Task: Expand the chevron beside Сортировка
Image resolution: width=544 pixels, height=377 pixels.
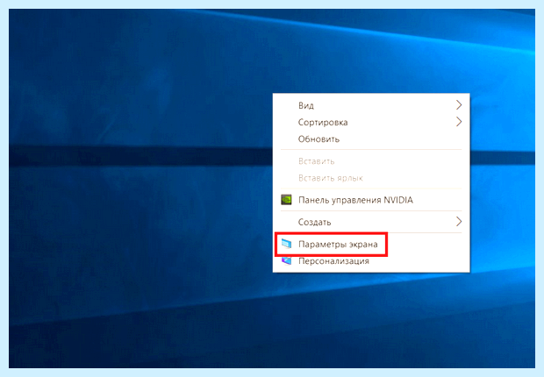Action: (x=459, y=122)
